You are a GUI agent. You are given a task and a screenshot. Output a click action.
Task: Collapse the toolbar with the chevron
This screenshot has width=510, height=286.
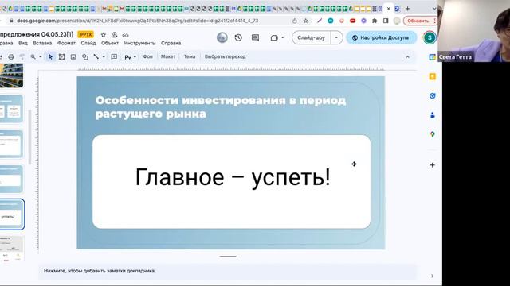pos(407,56)
